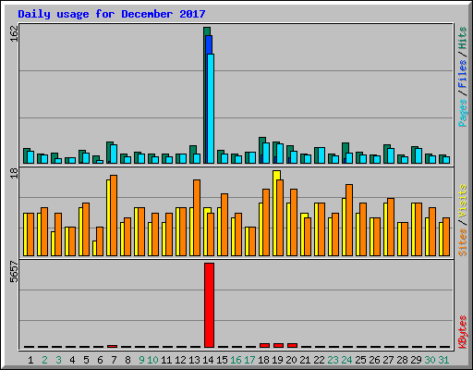Image resolution: width=473 pixels, height=370 pixels.
Task: Click the tallest yellow Sites bar on day 19
Action: tap(276, 213)
